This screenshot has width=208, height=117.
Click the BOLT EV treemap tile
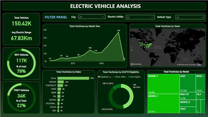click(x=188, y=96)
